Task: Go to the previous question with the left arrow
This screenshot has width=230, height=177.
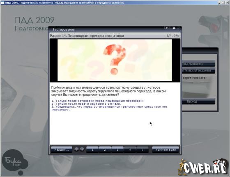Action: click(x=76, y=149)
